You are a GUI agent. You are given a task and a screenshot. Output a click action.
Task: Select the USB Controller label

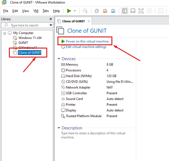(76, 93)
